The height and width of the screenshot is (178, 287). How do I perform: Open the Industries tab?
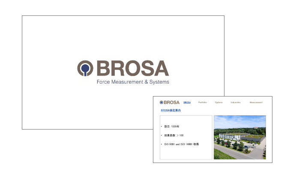(236, 103)
